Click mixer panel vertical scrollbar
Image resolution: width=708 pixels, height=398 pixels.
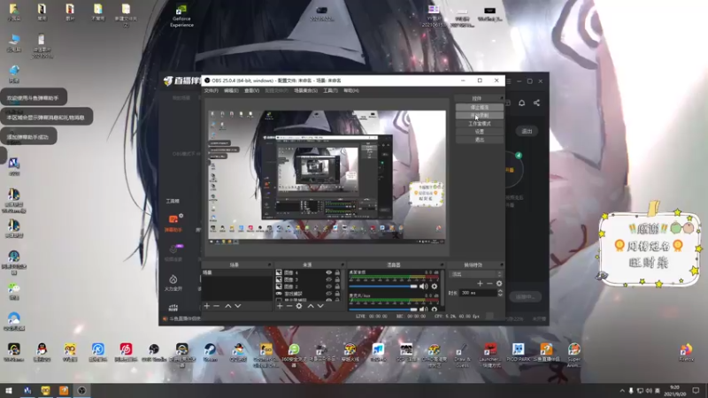pyautogui.click(x=444, y=289)
